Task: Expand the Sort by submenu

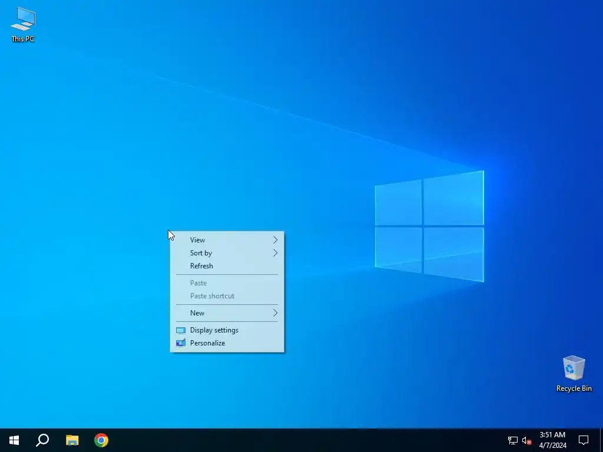Action: (x=227, y=253)
